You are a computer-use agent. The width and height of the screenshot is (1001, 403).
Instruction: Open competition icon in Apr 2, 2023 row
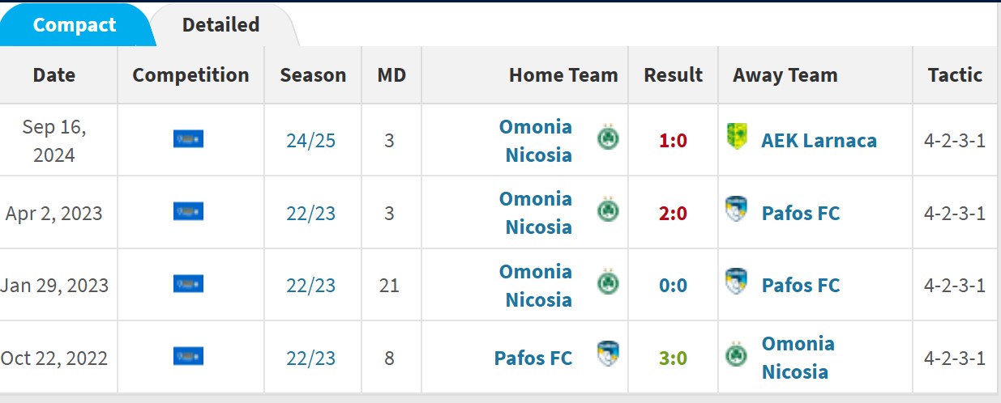point(188,212)
